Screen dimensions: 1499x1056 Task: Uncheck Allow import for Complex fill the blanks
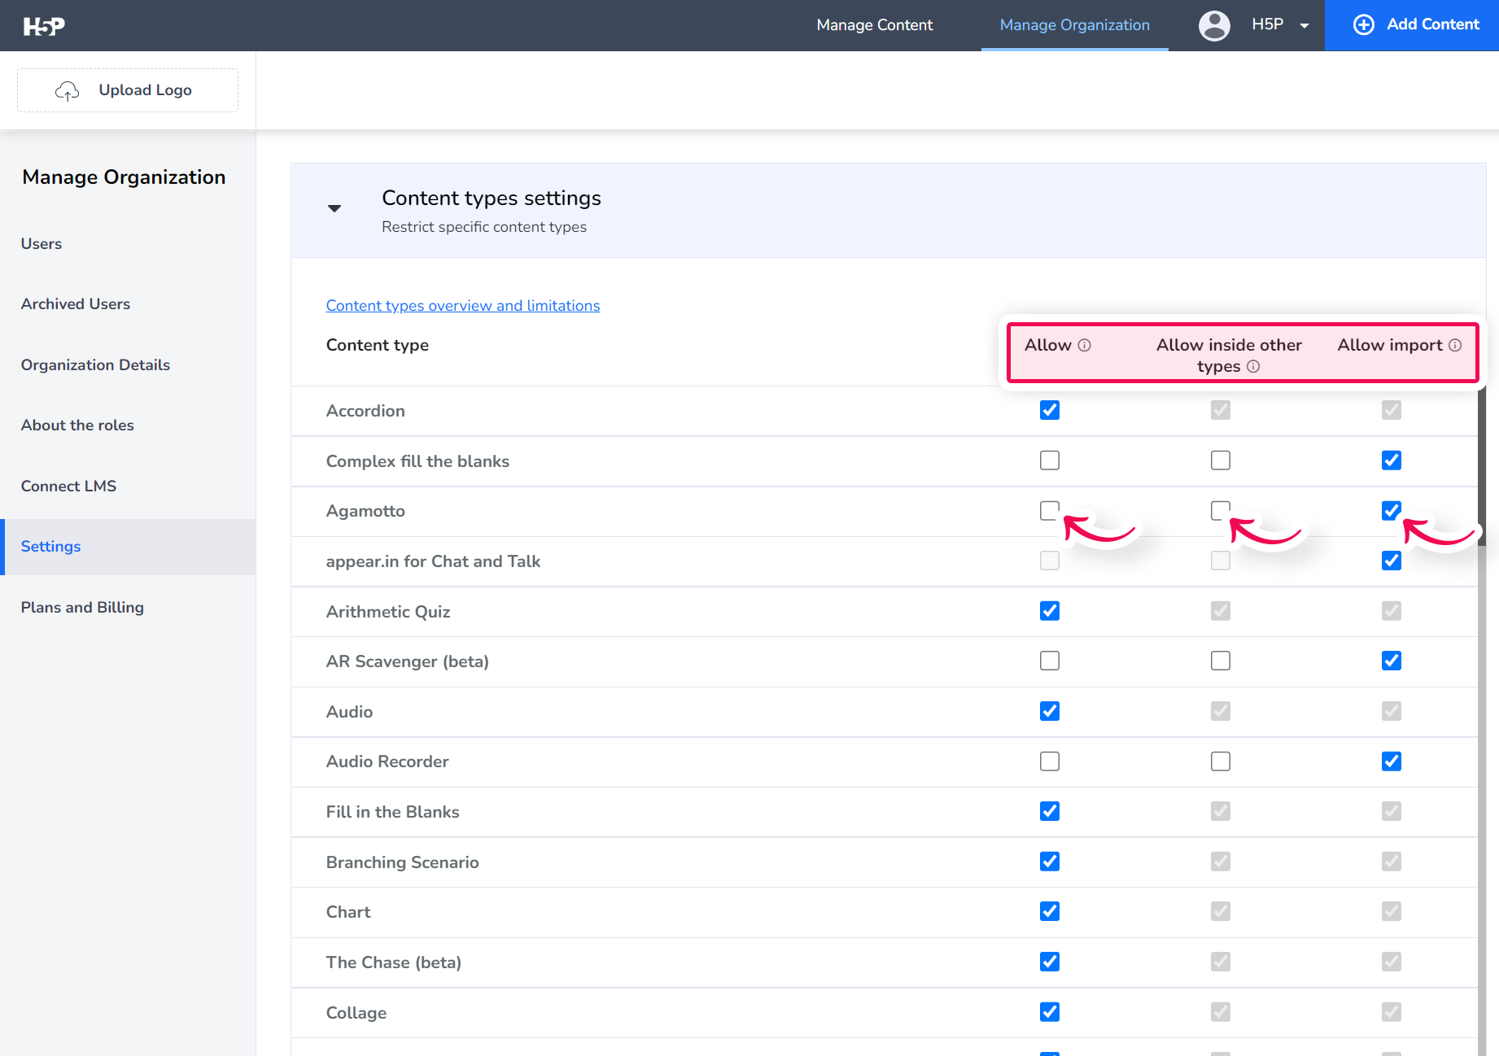pos(1392,460)
